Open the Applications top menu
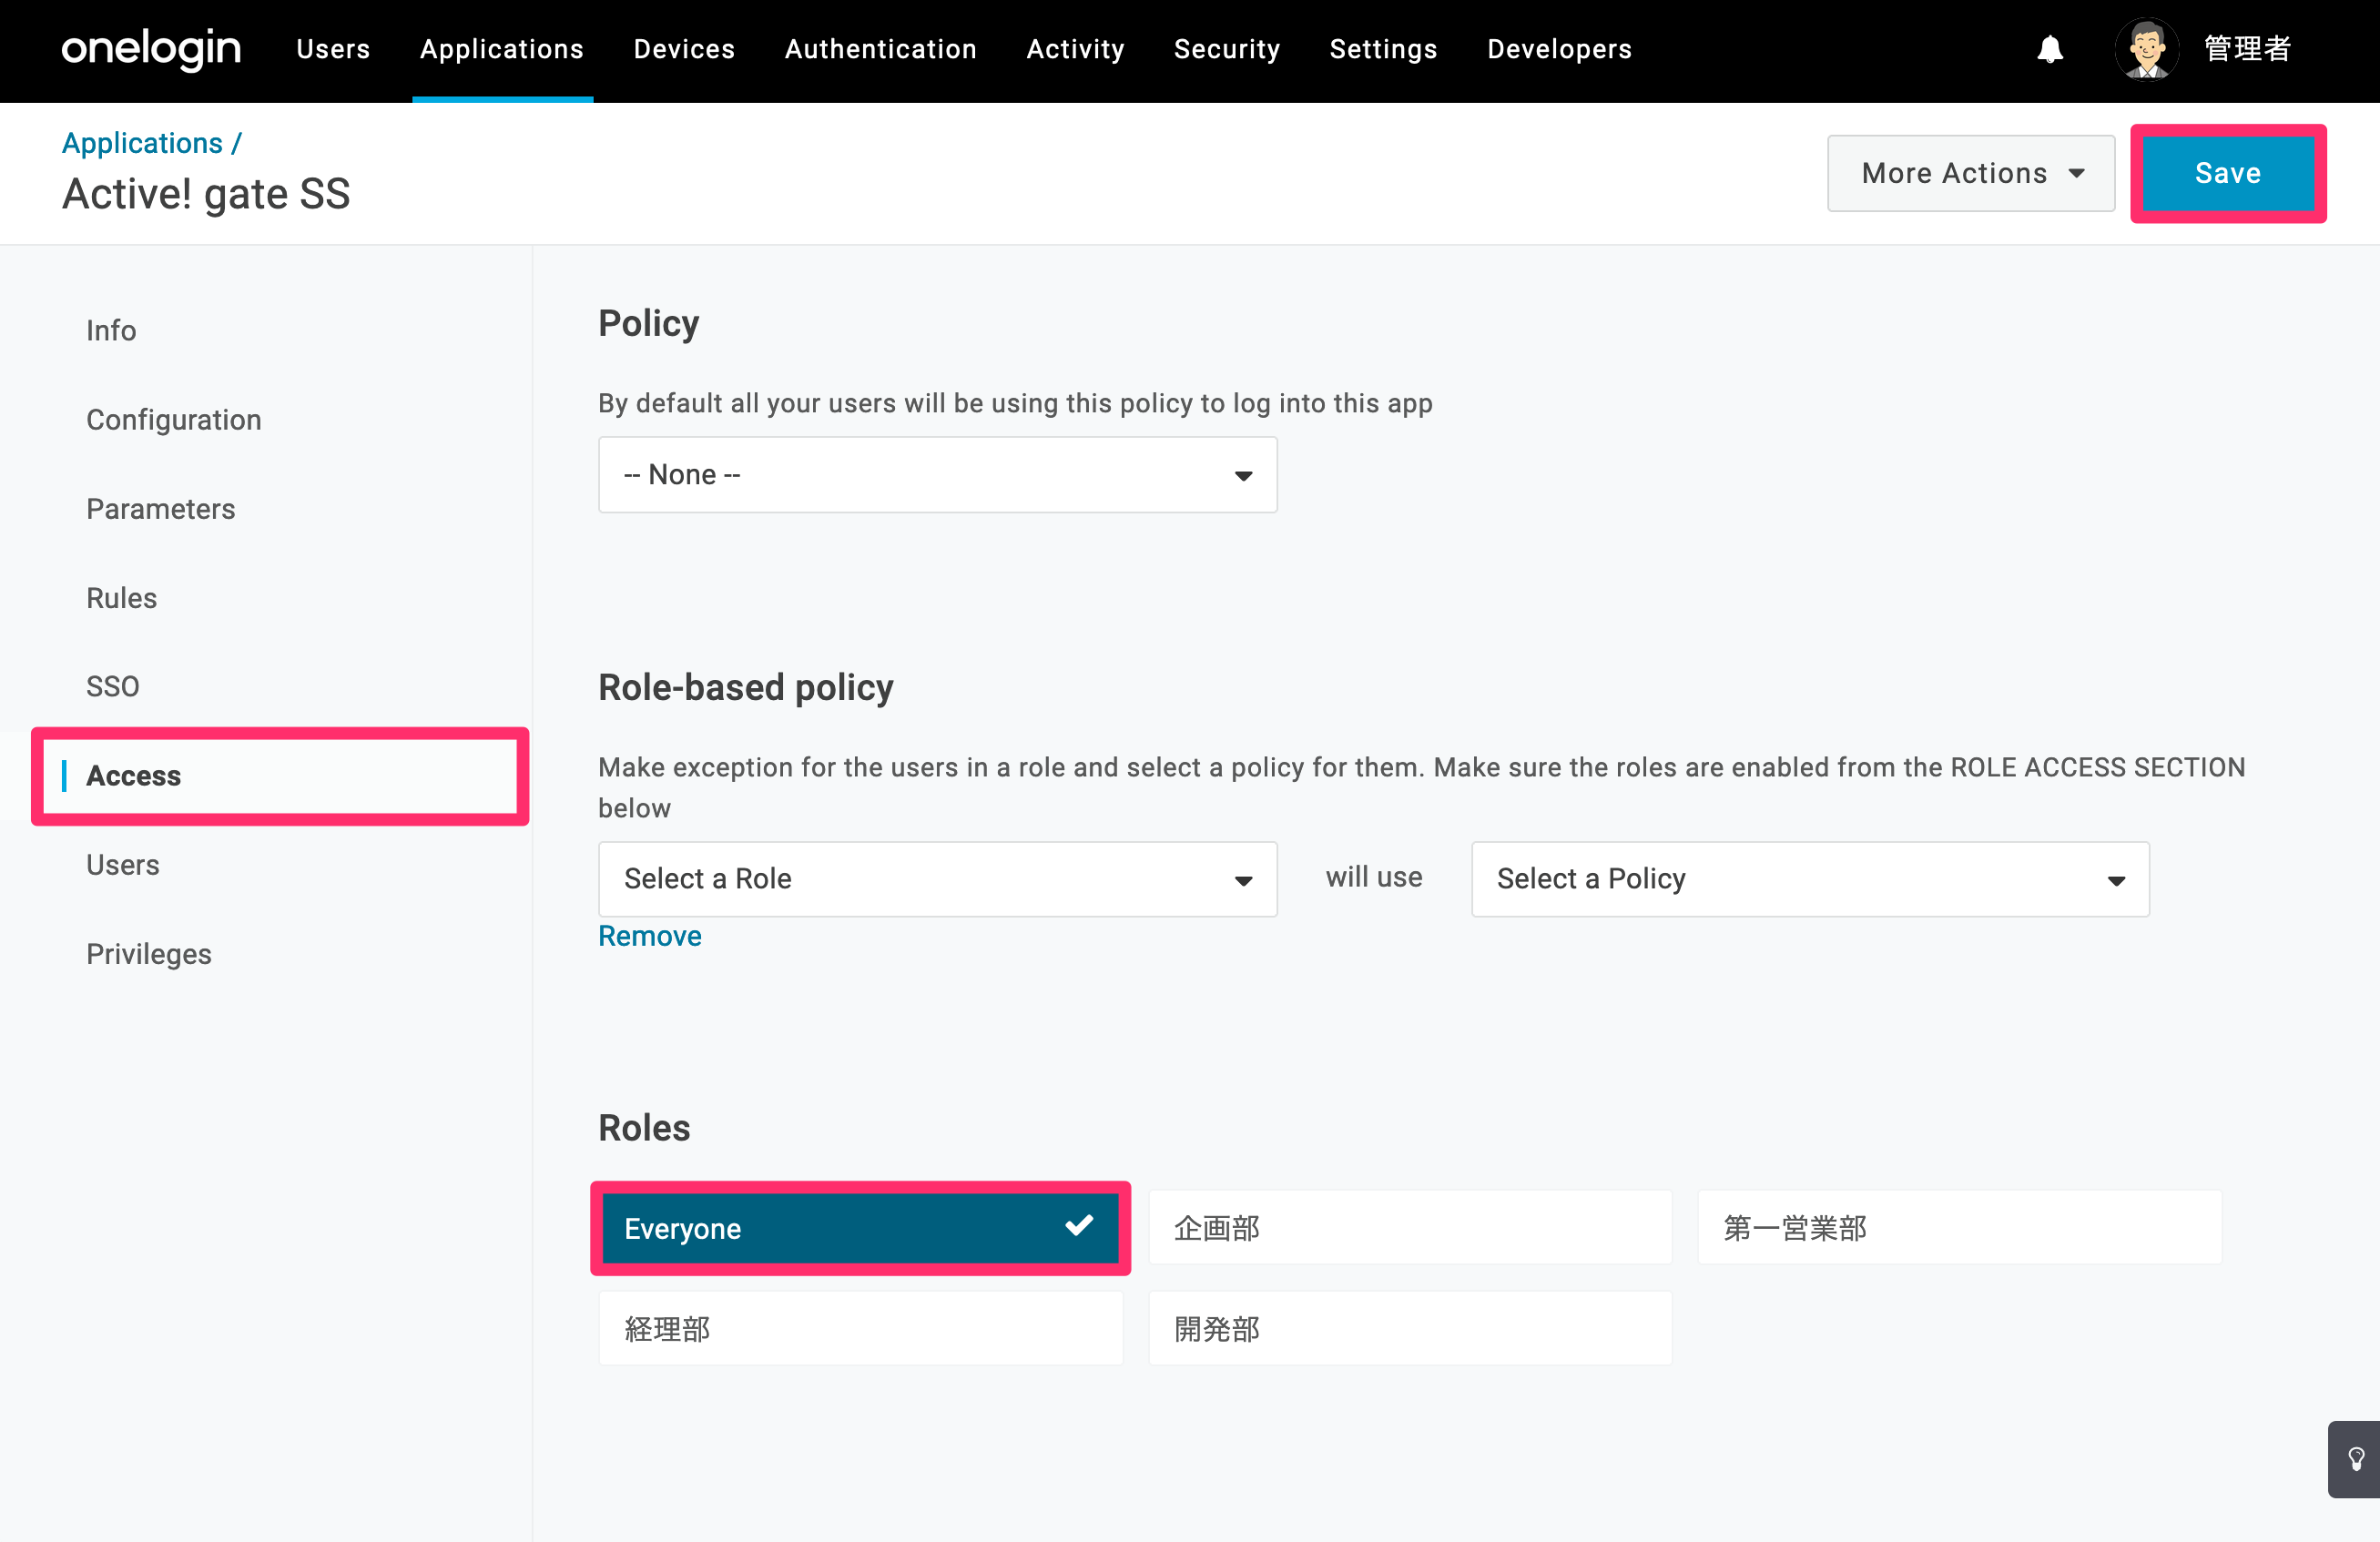This screenshot has height=1542, width=2380. tap(502, 49)
